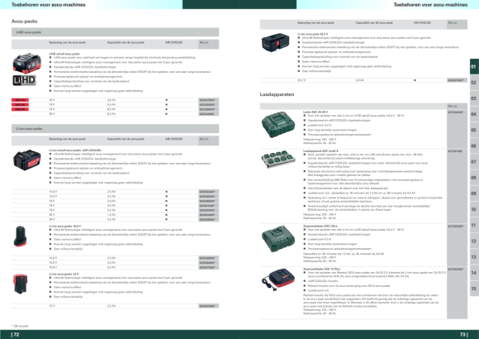
Task: Jump to chapter tab 07
Action: (474, 161)
